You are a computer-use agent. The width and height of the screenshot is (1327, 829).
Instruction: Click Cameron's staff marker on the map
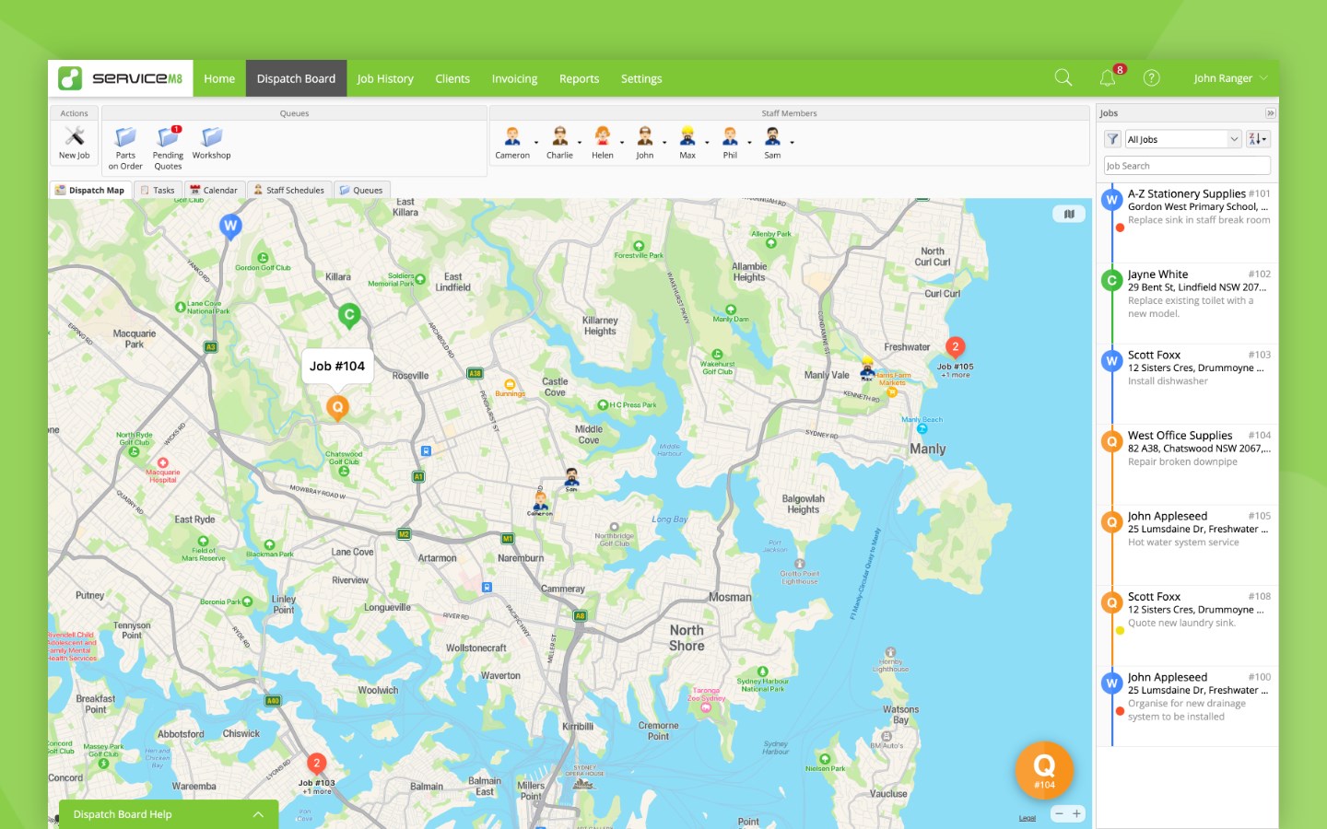click(541, 504)
